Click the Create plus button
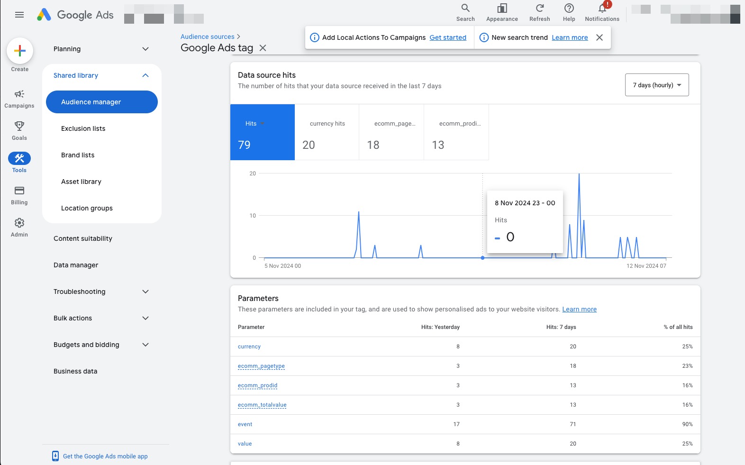This screenshot has height=465, width=745. coord(20,51)
